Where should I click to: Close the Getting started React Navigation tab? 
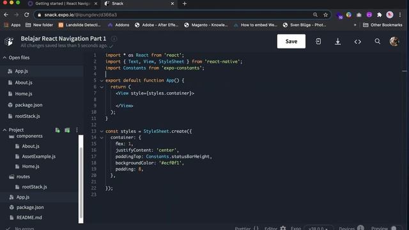point(96,4)
